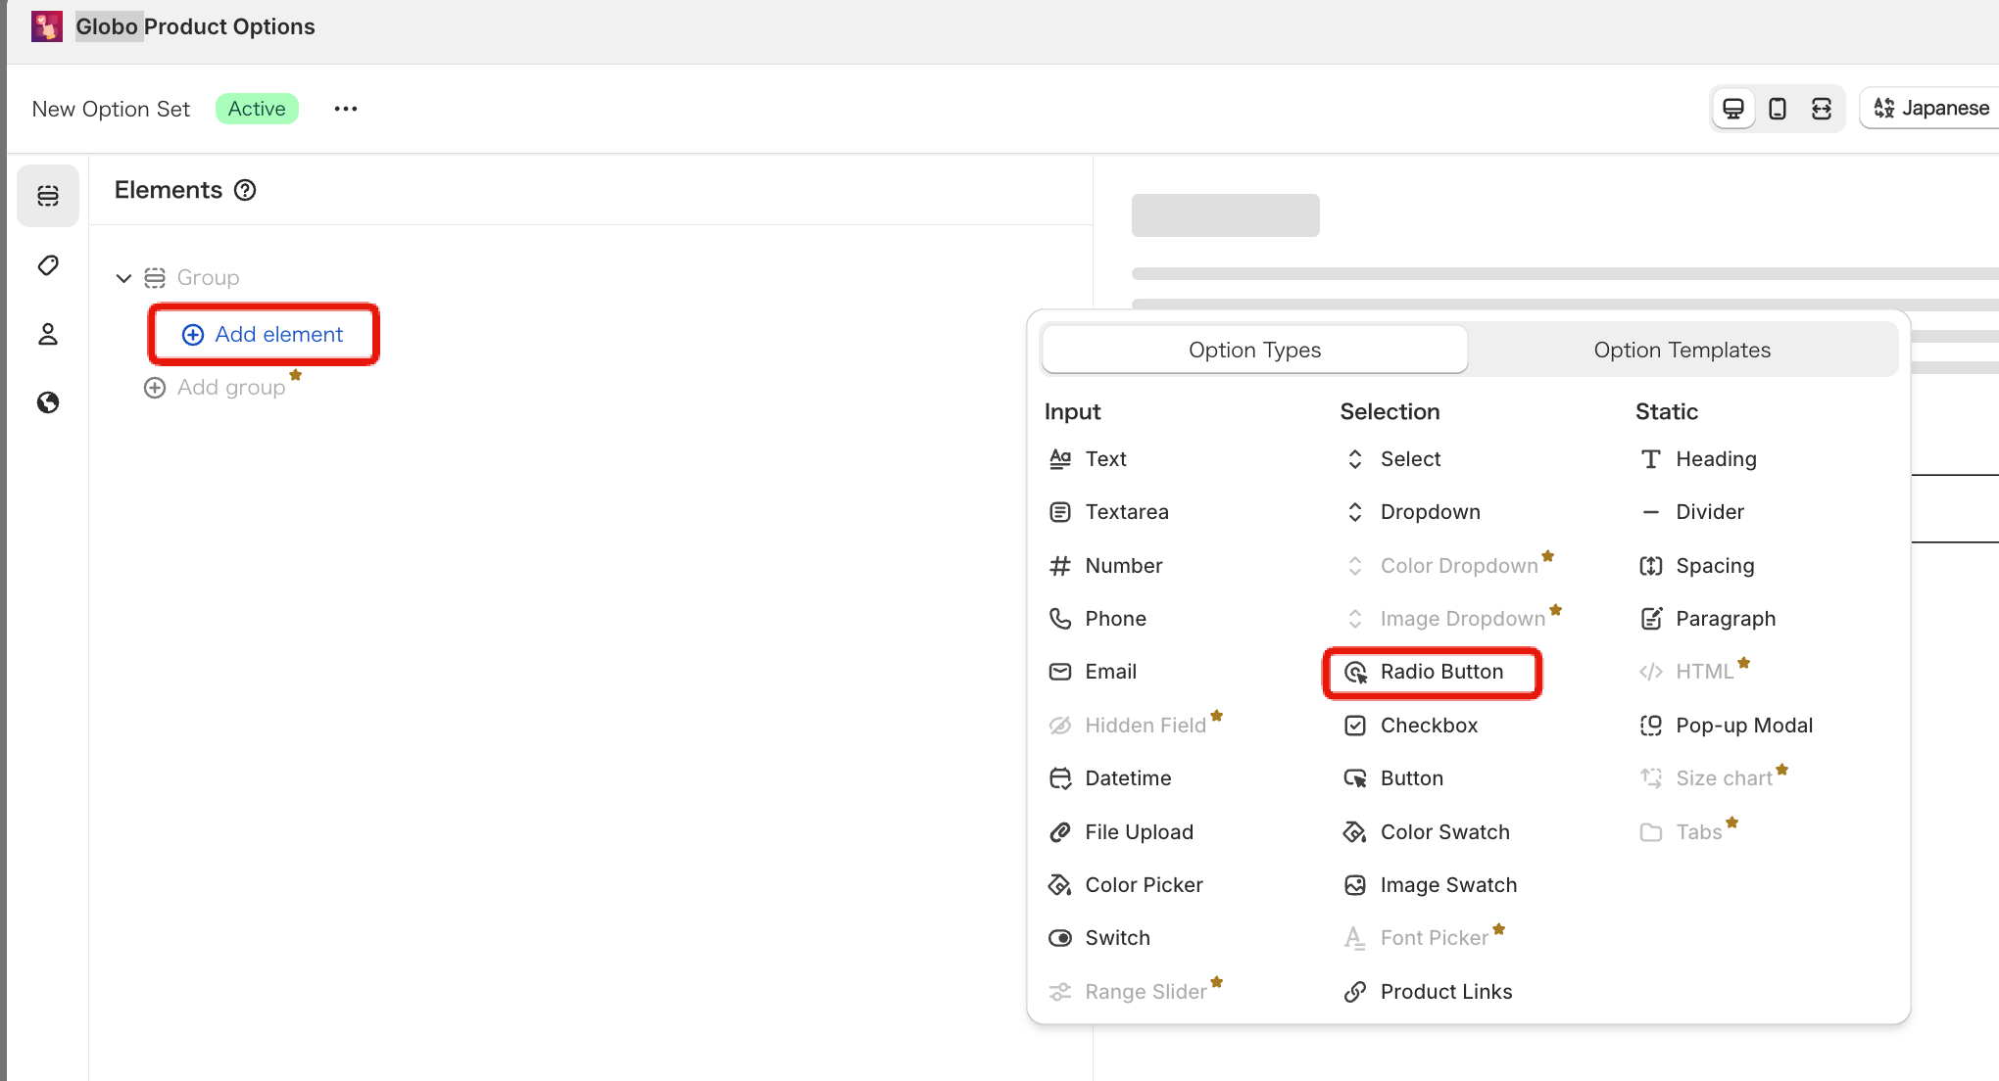
Task: Collapse the Group chevron
Action: point(123,278)
